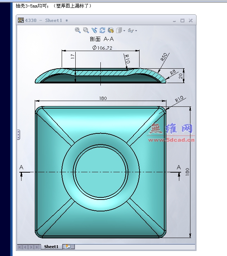Click the 剖面 A-A section view label

point(101,39)
